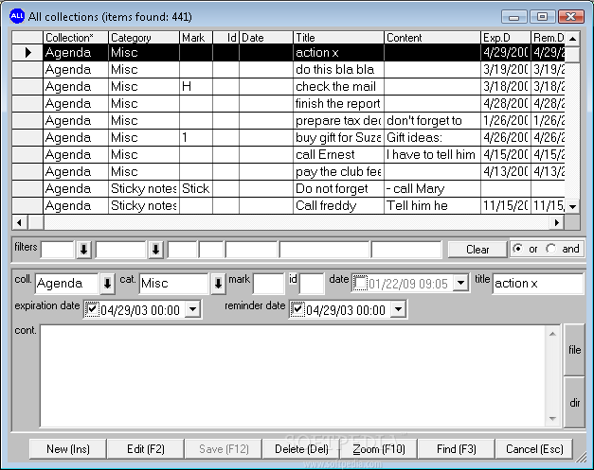
Task: Select the 'check the mail' title cell
Action: [338, 87]
